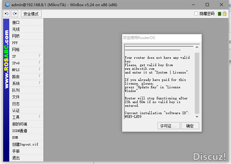Open the 日志 log menu
The height and width of the screenshot is (164, 231).
27,104
